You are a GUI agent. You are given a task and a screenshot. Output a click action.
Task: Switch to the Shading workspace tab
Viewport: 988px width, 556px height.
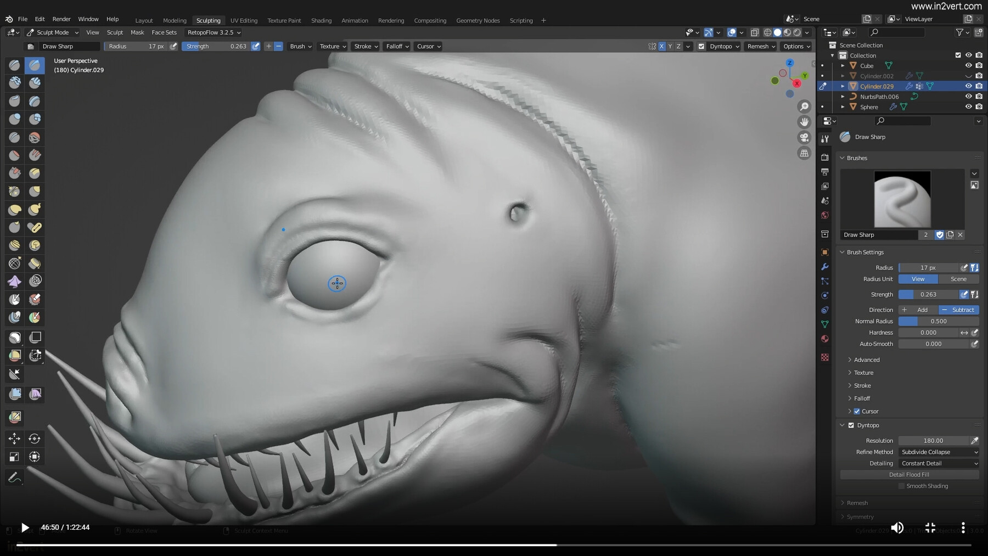(322, 20)
